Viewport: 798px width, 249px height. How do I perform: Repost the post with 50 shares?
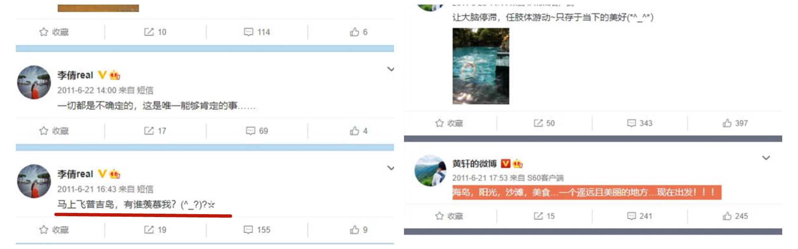(x=544, y=123)
